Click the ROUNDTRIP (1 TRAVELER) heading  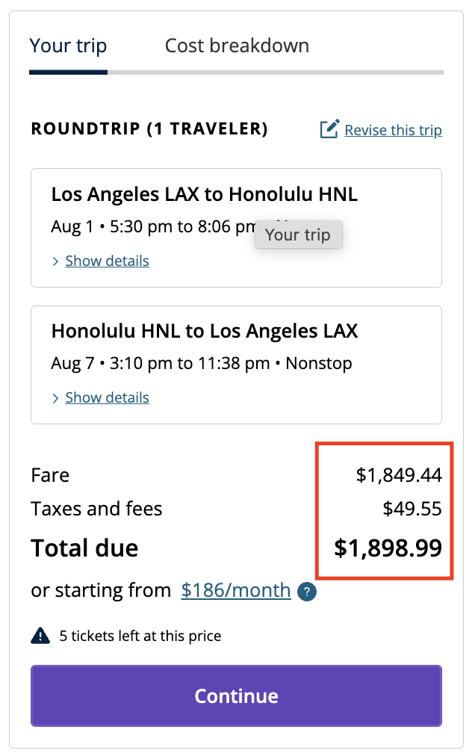coord(149,128)
